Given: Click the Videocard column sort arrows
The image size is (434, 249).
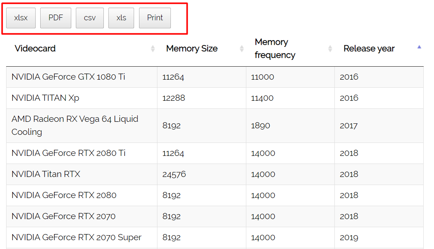Looking at the screenshot, I should (x=153, y=49).
